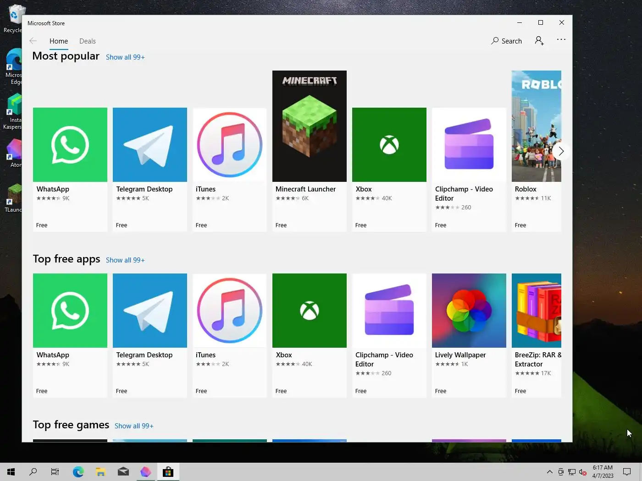Viewport: 642px width, 481px height.
Task: Switch to the Home tab
Action: click(59, 41)
